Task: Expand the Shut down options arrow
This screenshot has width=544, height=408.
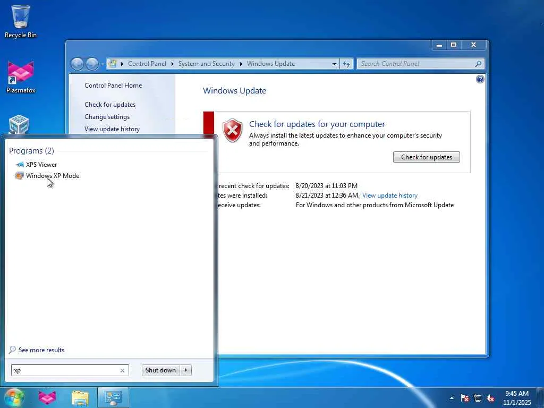Action: click(x=185, y=370)
